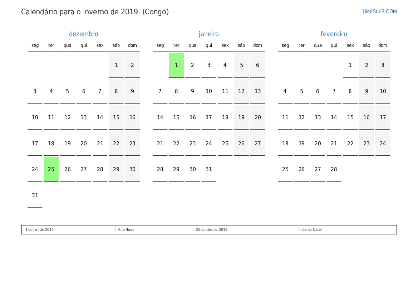Click the dezembro month heading
Viewport: 418px width, 296px height.
point(83,34)
